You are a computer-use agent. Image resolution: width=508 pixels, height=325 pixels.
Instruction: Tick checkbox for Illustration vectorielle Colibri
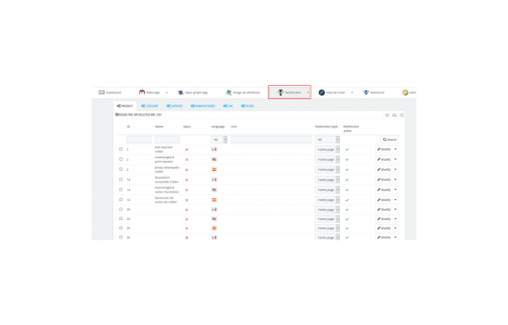[121, 179]
